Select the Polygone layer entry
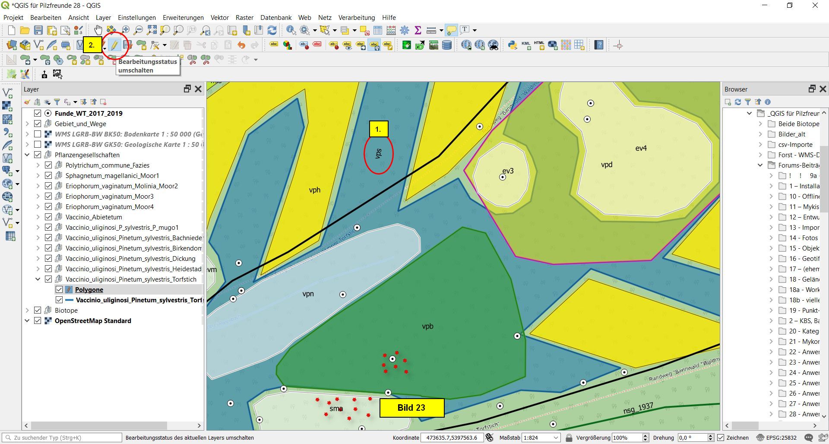 coord(89,290)
